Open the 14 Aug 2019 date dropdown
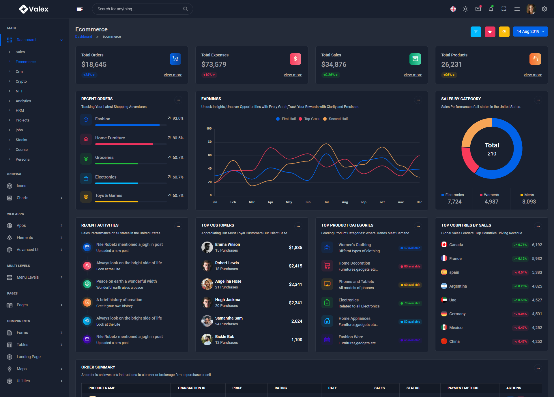The height and width of the screenshot is (397, 554). pyautogui.click(x=530, y=32)
